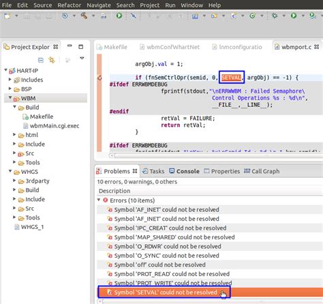Screen dimensions: 323x304
Task: Click the New file icon in toolbar
Action: pos(7,16)
